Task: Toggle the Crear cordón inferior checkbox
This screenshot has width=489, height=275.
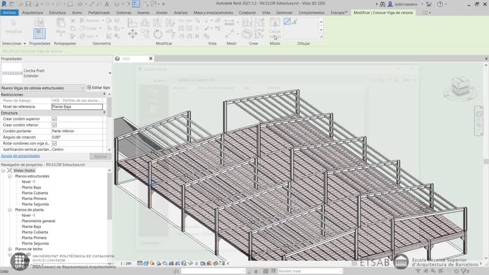Action: 54,125
